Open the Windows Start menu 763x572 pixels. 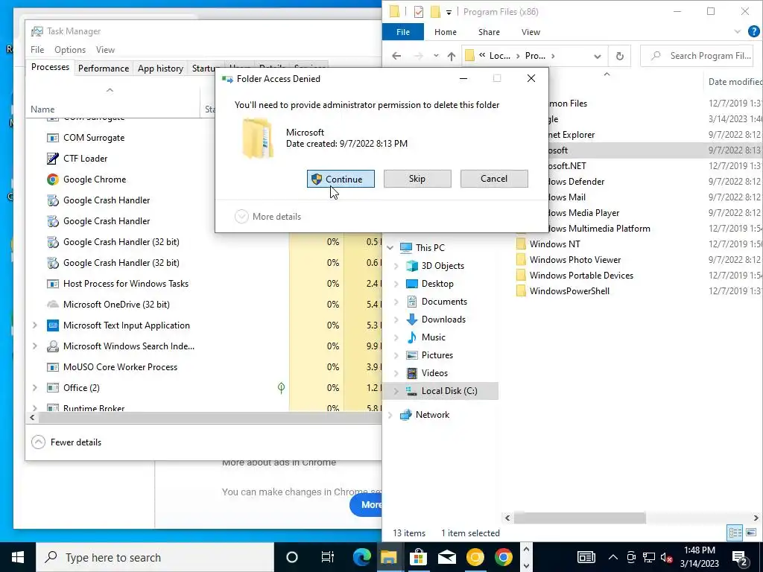pos(18,557)
